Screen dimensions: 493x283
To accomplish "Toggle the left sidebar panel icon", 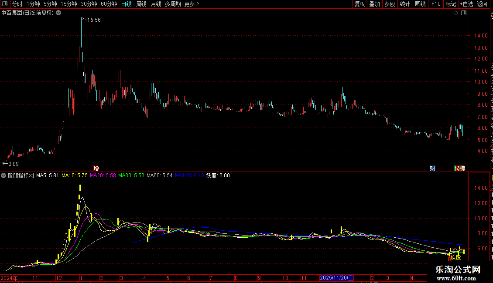I will pos(5,4).
